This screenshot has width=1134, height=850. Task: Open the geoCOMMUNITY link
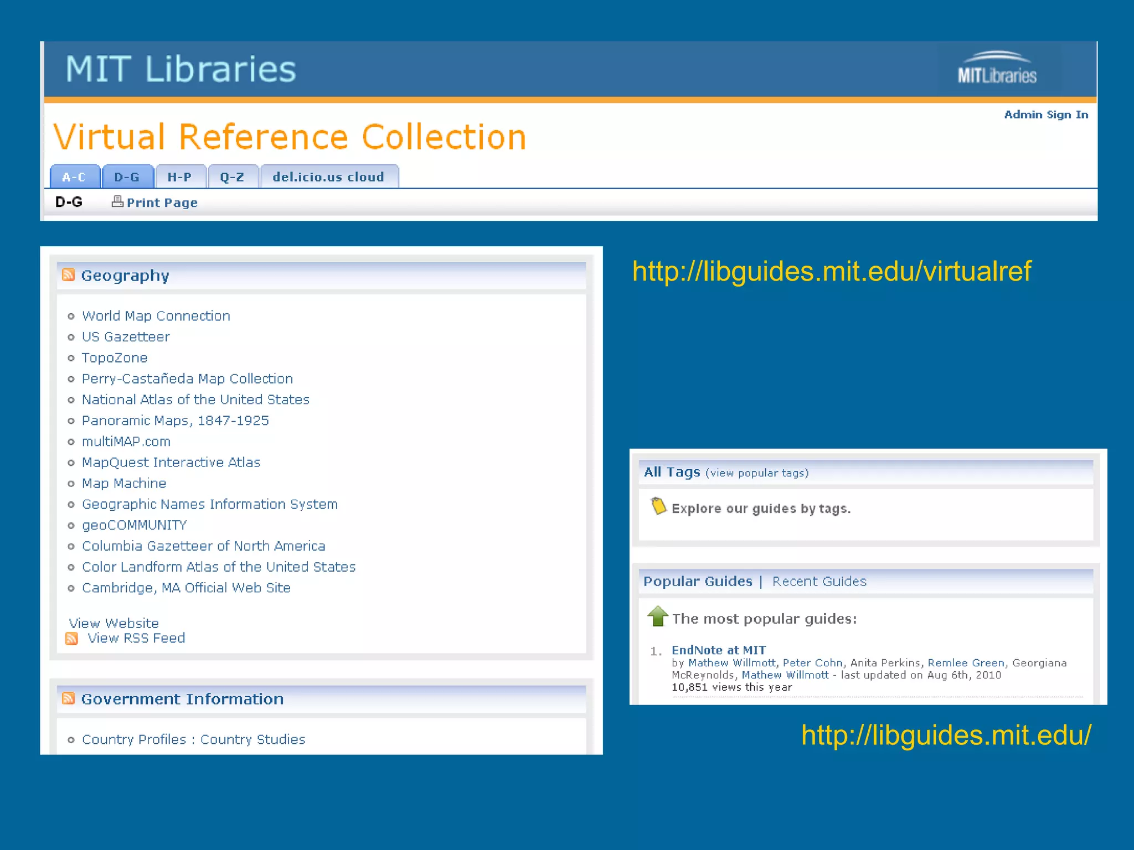pyautogui.click(x=134, y=525)
